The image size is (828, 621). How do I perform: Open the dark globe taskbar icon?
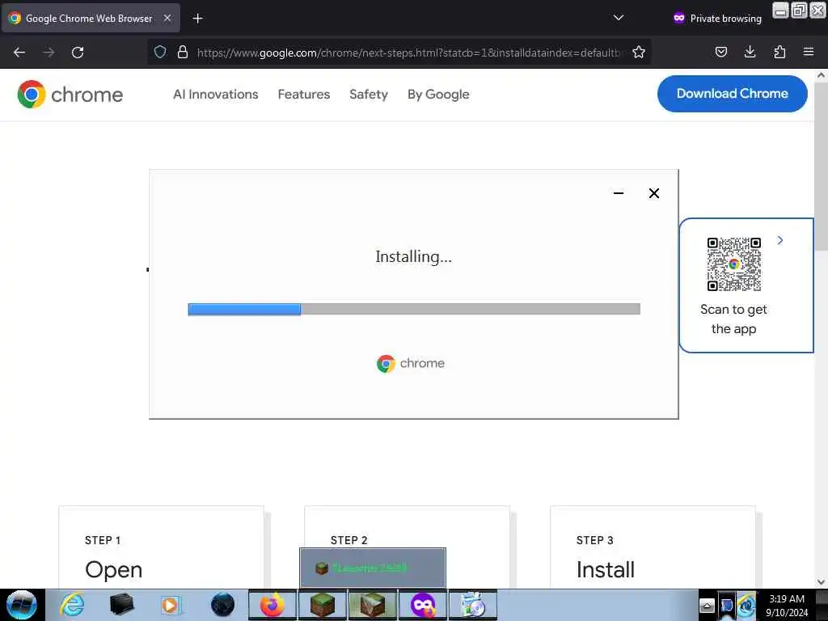(223, 605)
